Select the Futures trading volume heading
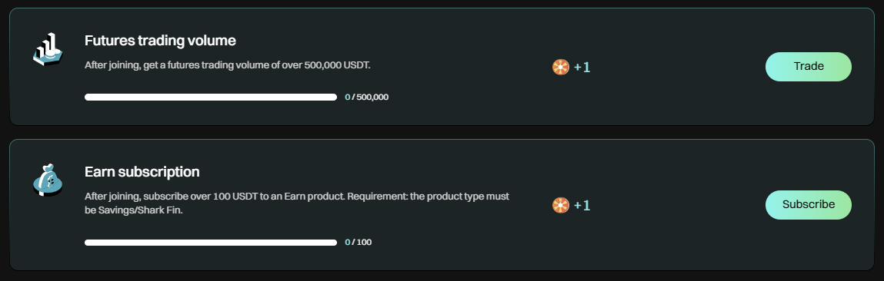The height and width of the screenshot is (281, 884). click(x=160, y=41)
